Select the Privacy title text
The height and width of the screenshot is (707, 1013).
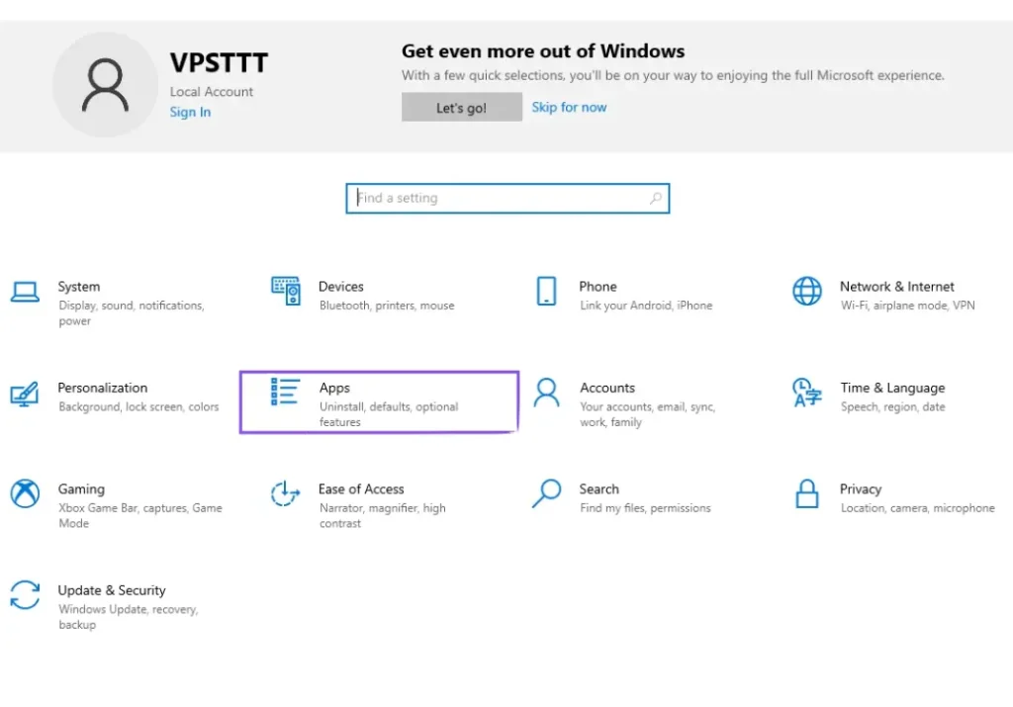pyautogui.click(x=861, y=489)
